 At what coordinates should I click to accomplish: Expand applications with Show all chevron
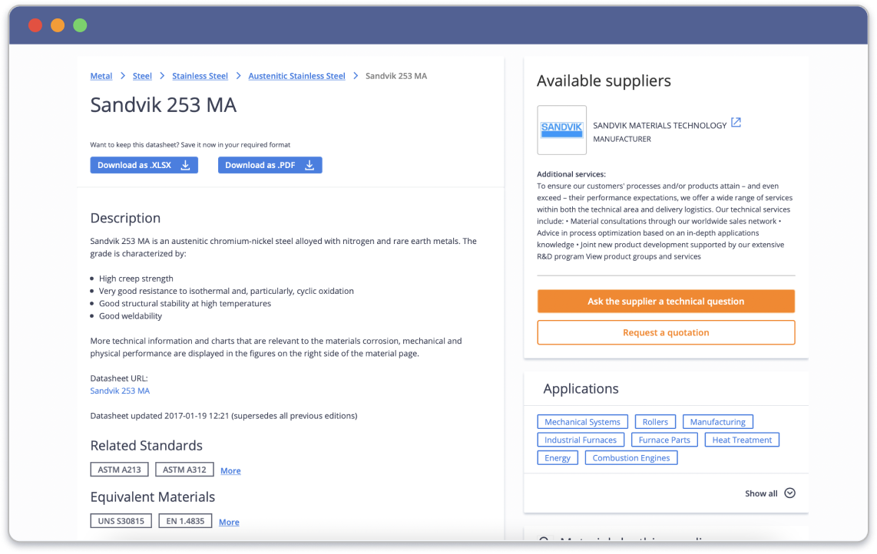(789, 493)
